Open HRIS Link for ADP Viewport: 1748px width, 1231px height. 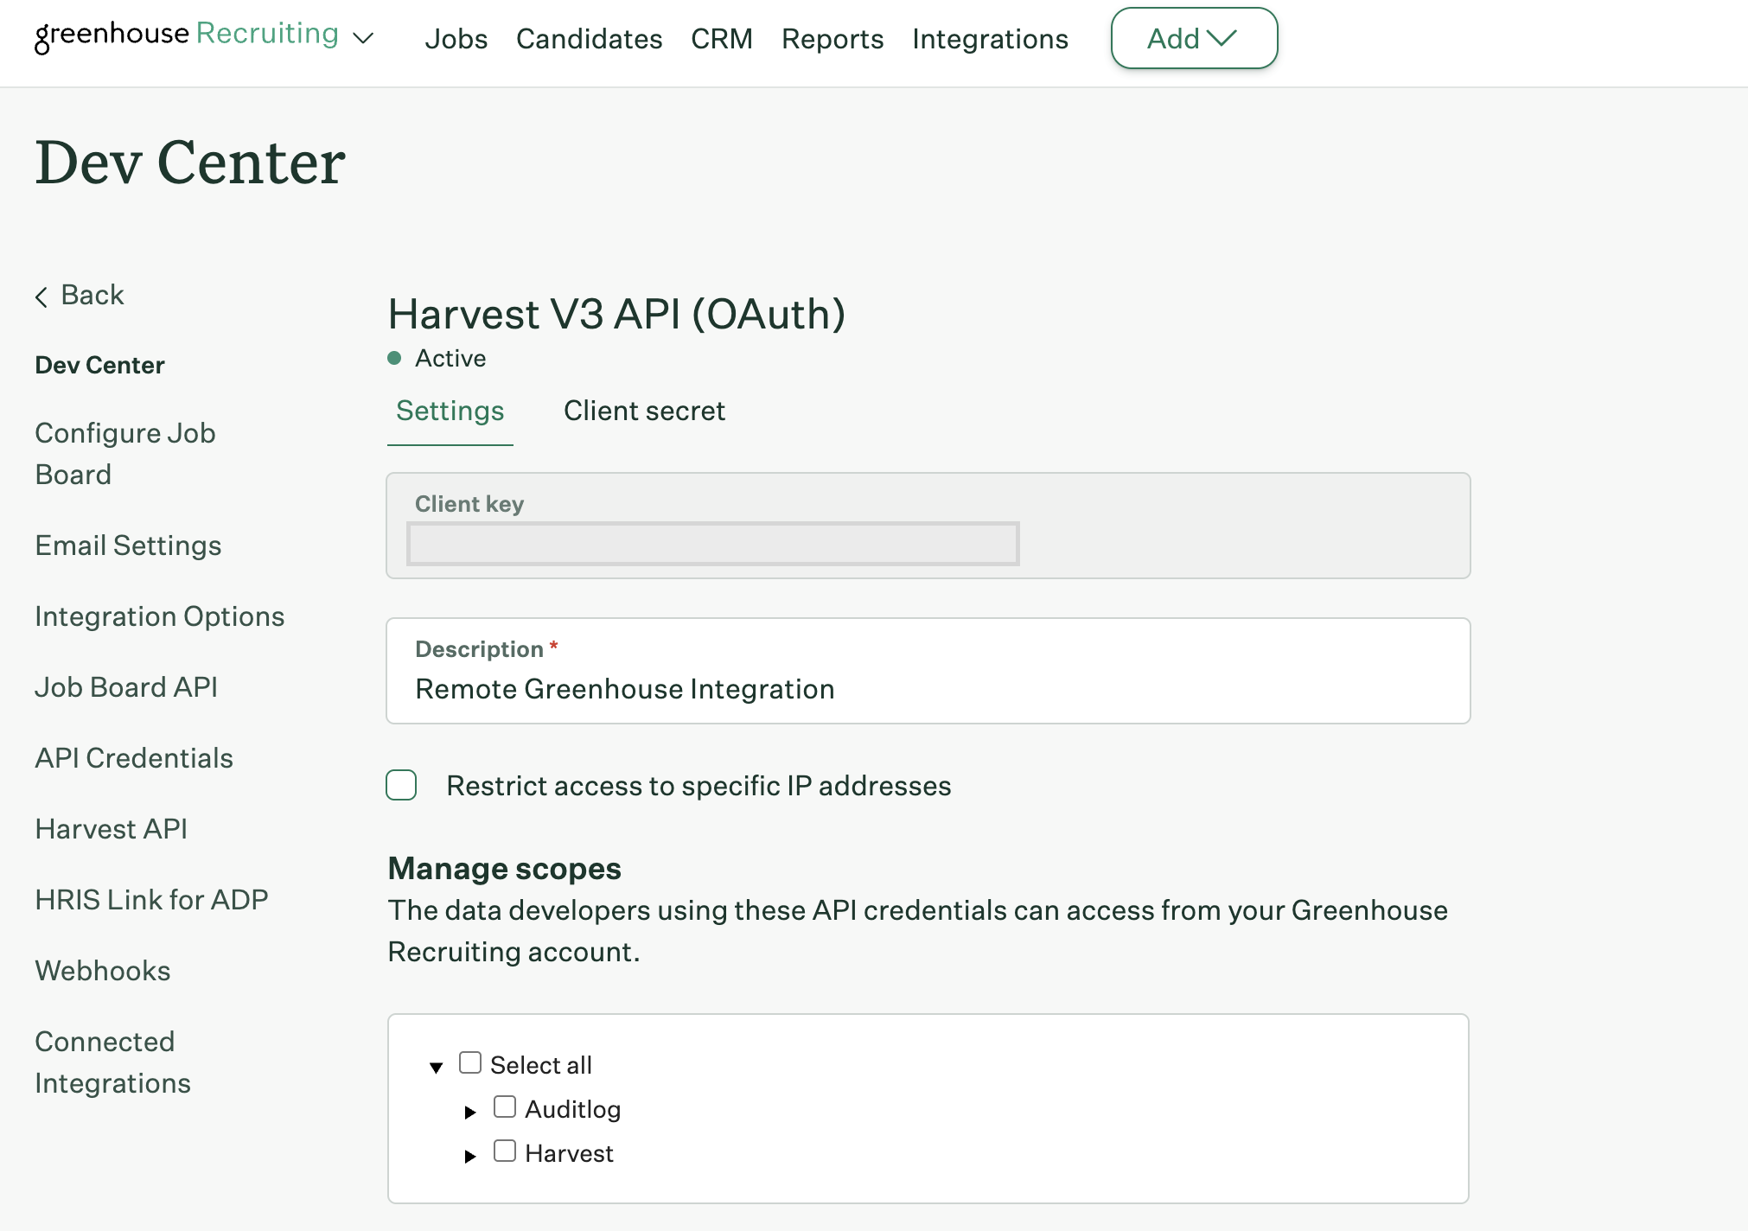pyautogui.click(x=151, y=900)
